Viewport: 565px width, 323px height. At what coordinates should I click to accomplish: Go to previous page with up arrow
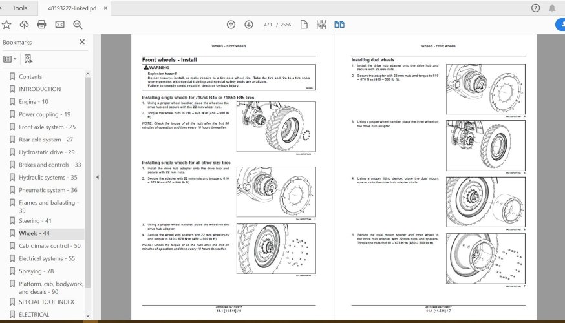click(231, 25)
